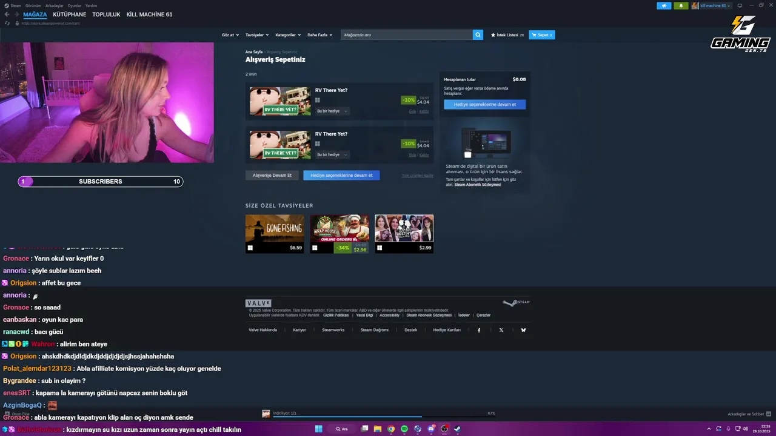Go to the MAĞAZA tab
Viewport: 776px width, 436px height.
coord(35,15)
